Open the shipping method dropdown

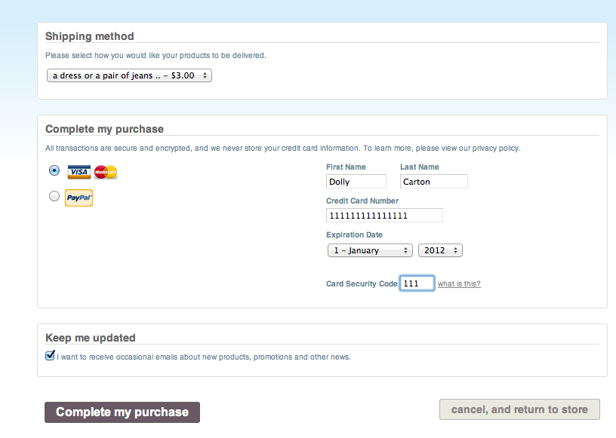[x=129, y=75]
